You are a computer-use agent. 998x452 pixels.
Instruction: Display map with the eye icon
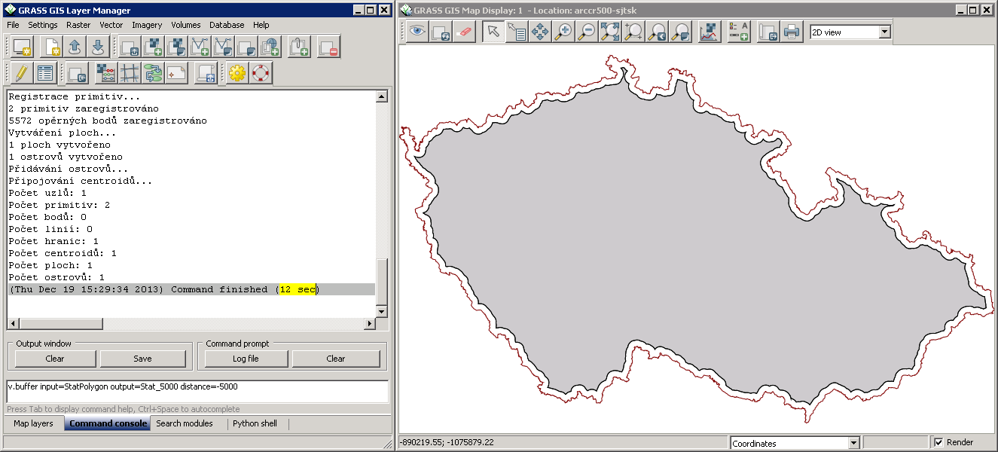(418, 32)
